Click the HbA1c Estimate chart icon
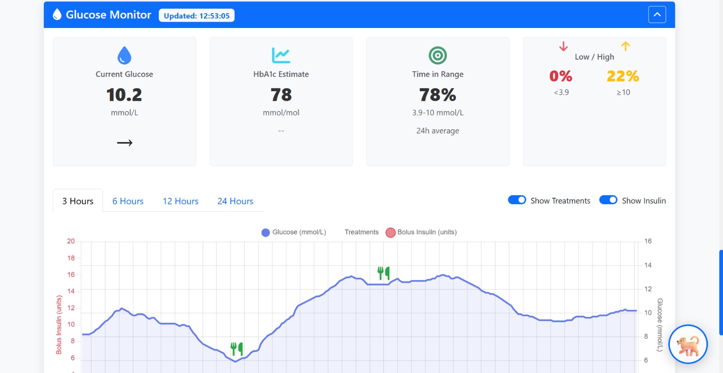This screenshot has height=373, width=723. (x=281, y=56)
